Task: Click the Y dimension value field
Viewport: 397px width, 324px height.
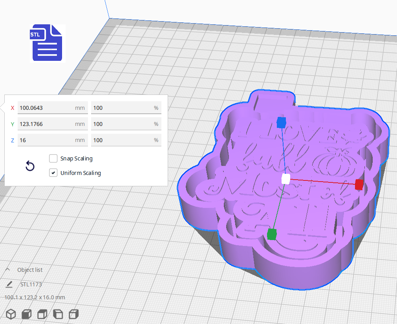Action: pos(53,124)
